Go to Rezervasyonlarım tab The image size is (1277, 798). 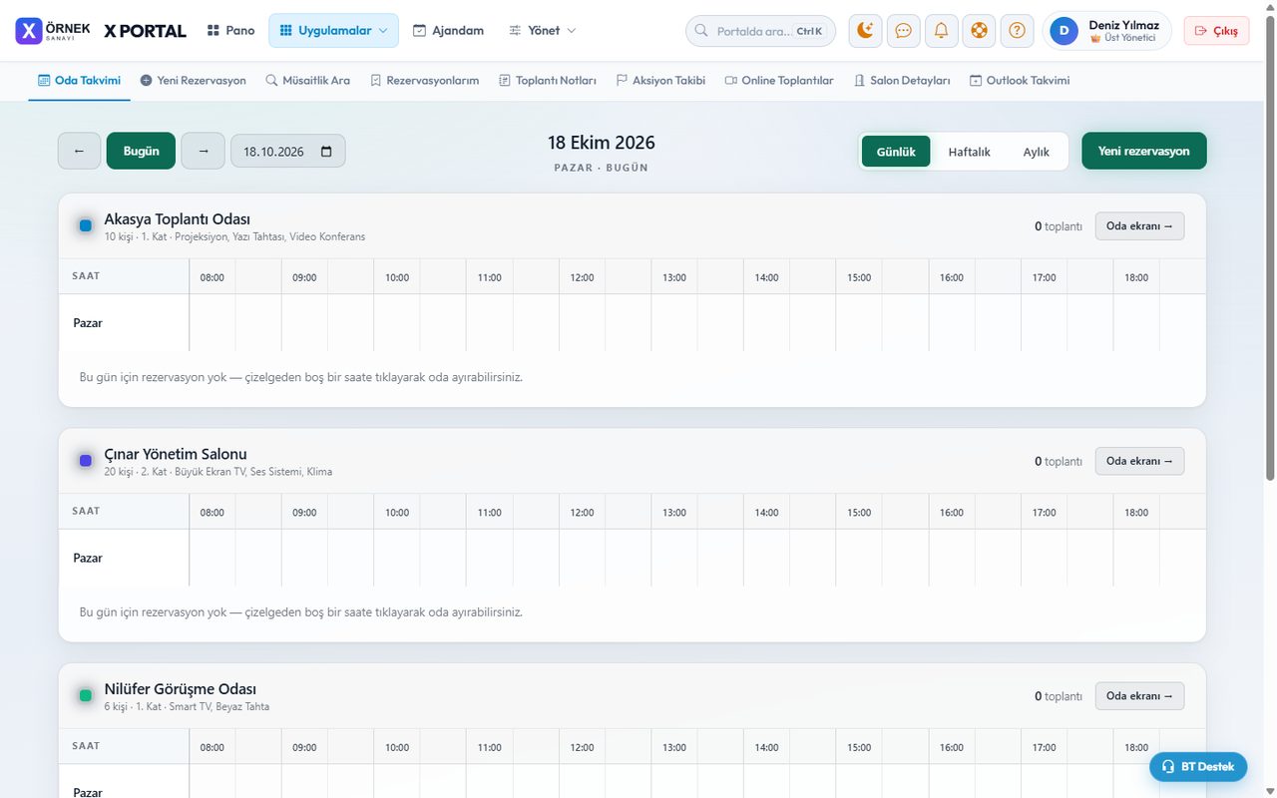[x=424, y=81]
